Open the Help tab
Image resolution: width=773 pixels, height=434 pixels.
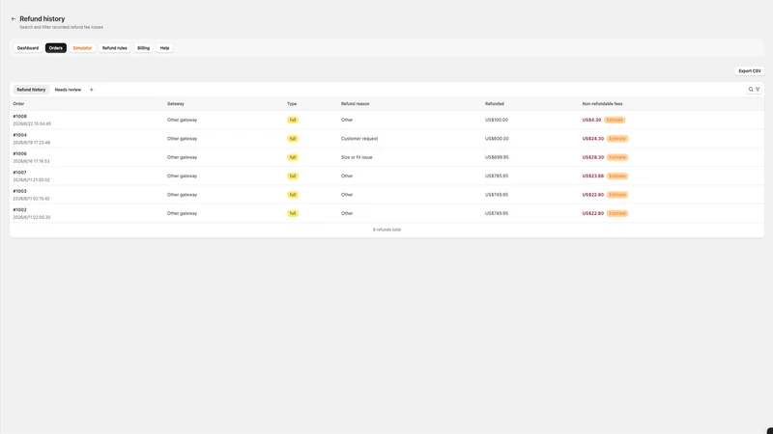pyautogui.click(x=164, y=48)
